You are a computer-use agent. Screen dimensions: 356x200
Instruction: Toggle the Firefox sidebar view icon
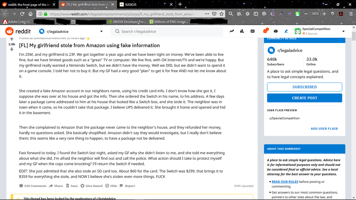point(256,14)
